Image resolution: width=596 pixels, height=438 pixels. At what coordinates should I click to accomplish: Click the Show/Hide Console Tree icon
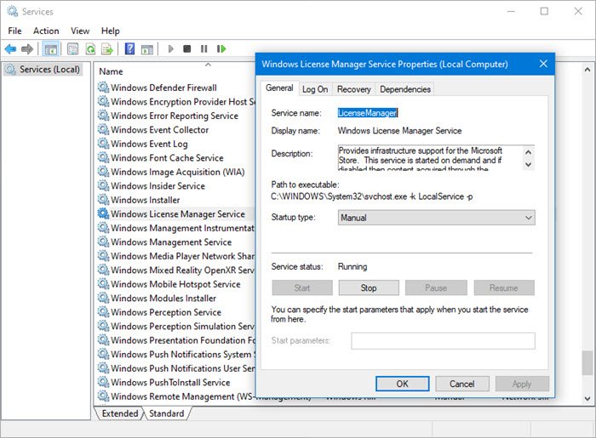click(x=51, y=49)
